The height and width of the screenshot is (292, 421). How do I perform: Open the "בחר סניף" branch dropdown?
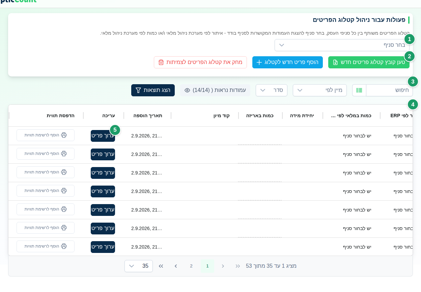pyautogui.click(x=342, y=45)
